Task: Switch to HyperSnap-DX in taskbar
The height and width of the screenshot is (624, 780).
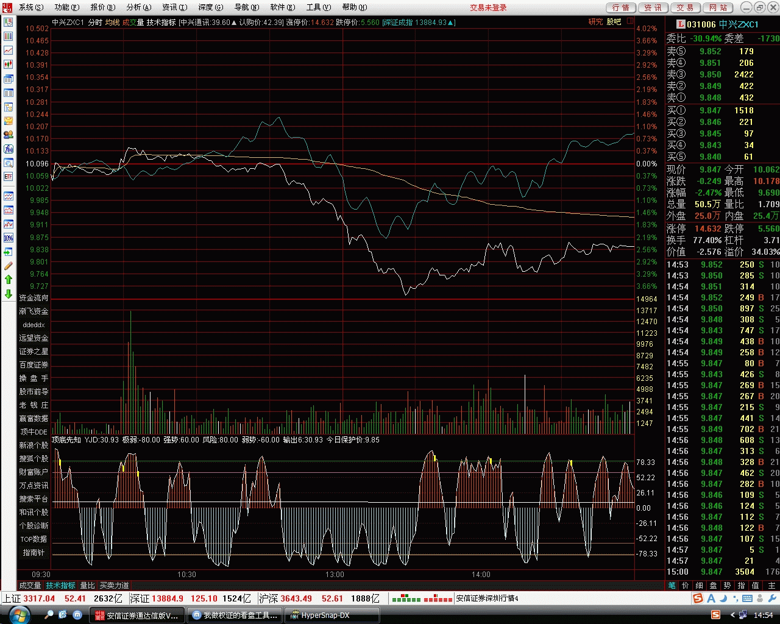Action: [333, 615]
